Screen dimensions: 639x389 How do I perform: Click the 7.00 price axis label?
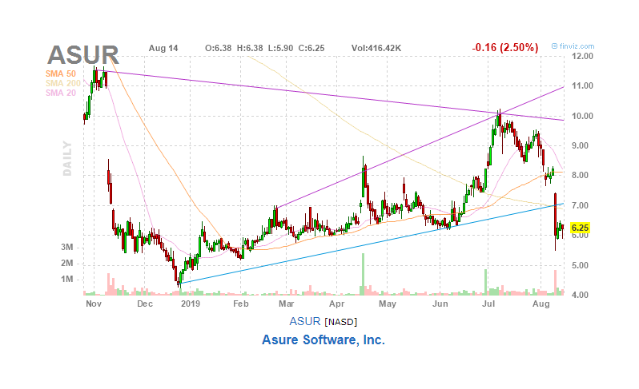click(x=581, y=205)
